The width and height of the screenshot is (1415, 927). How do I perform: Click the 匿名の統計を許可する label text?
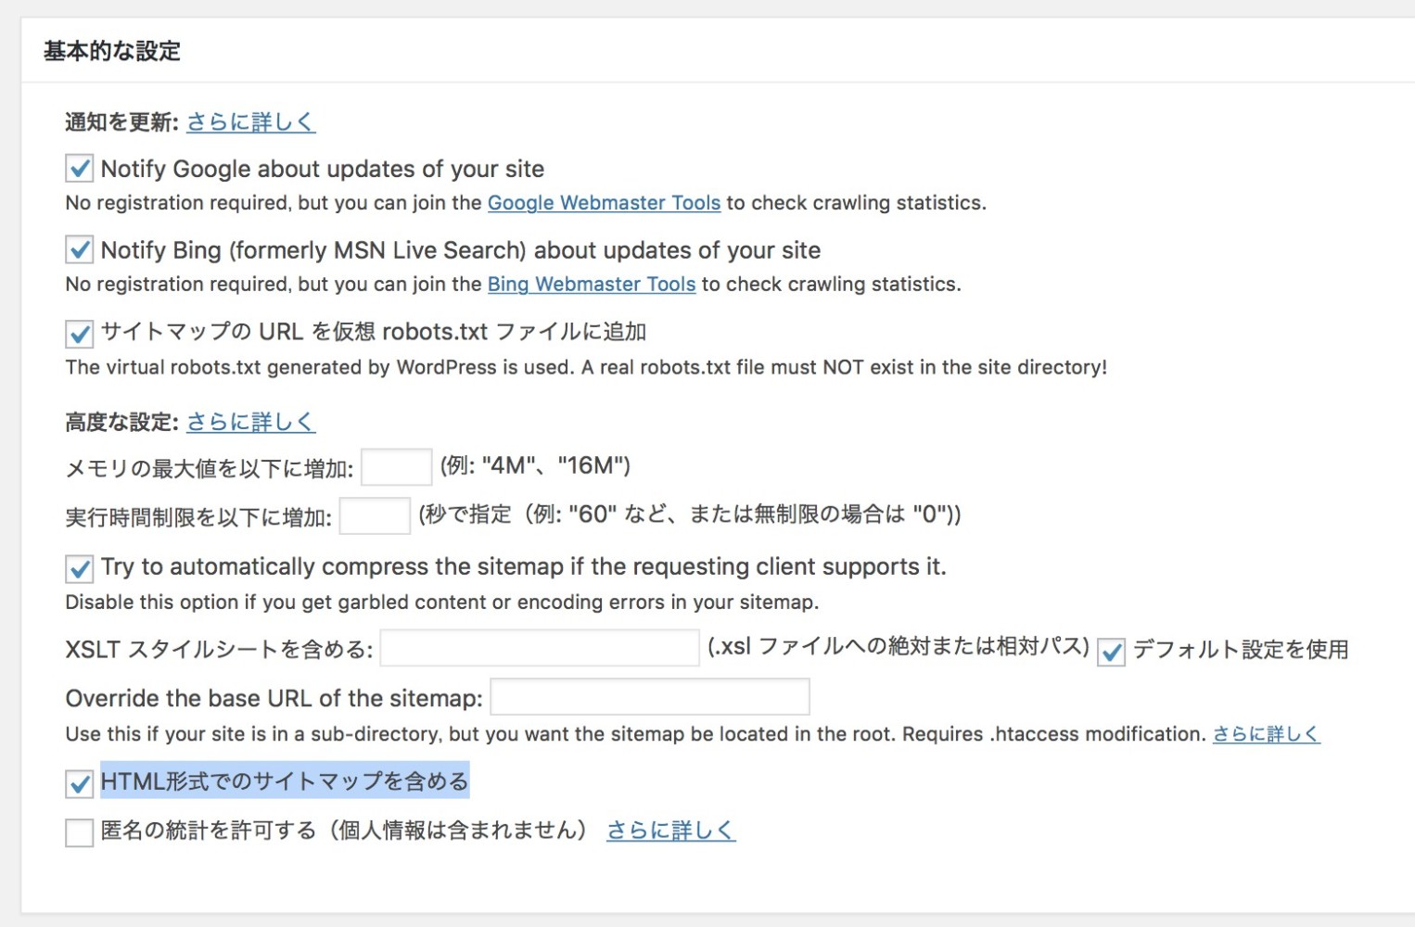[x=345, y=831]
